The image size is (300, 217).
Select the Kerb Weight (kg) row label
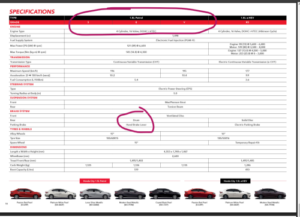coord(20,165)
